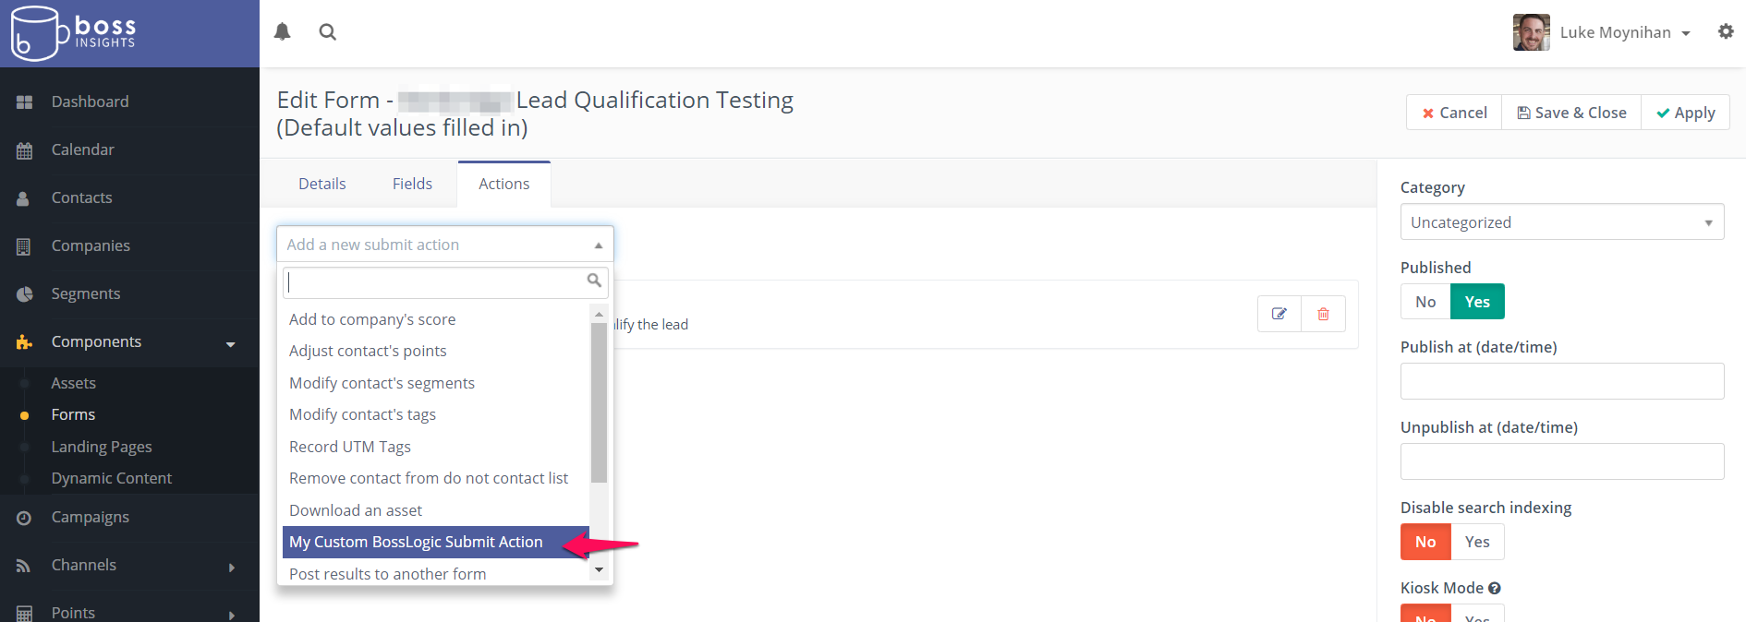Go to Segments in the sidebar
This screenshot has height=622, width=1746.
(x=85, y=293)
